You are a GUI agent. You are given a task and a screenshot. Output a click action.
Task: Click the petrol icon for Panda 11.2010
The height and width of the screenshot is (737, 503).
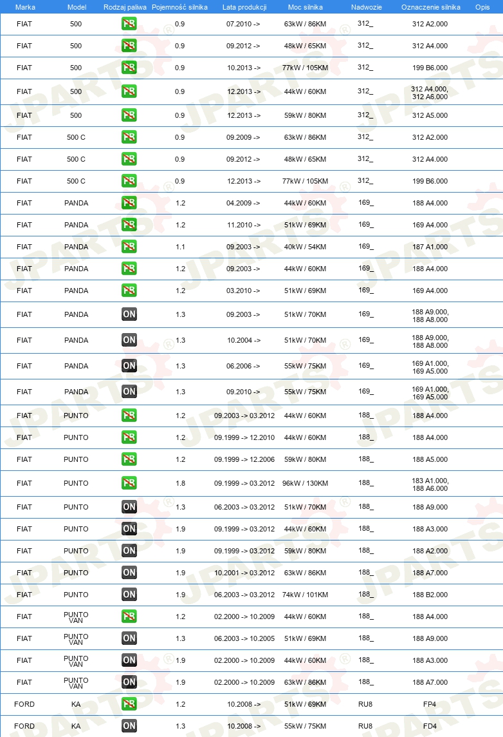pos(129,225)
